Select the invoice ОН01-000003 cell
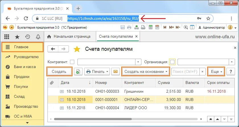This screenshot has height=127, width=239. (107, 92)
